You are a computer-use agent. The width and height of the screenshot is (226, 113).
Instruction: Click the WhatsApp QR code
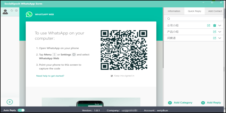(124, 50)
